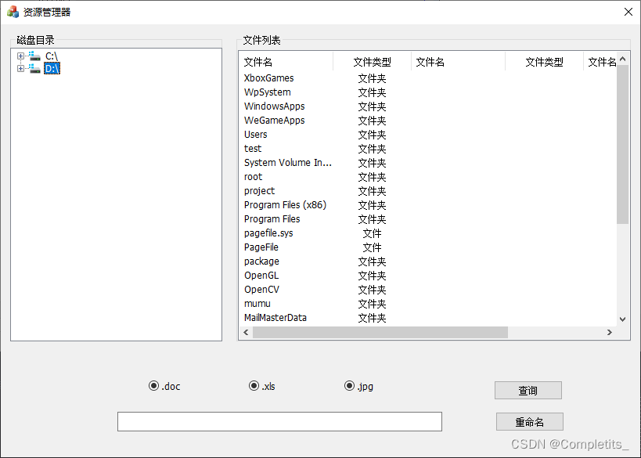This screenshot has width=641, height=458.
Task: Click 文件夹 type cell for XboxGames
Action: pyautogui.click(x=372, y=78)
